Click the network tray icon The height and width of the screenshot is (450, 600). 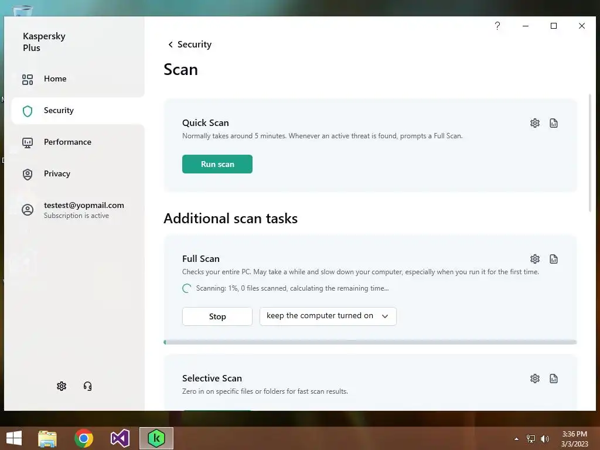[x=531, y=438]
